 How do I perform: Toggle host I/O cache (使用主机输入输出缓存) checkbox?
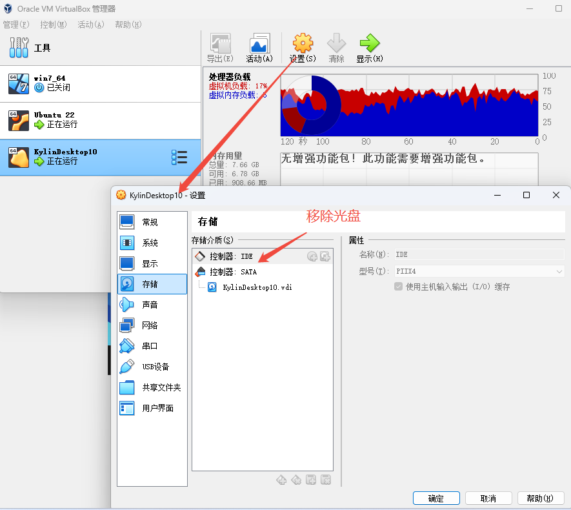pos(398,287)
